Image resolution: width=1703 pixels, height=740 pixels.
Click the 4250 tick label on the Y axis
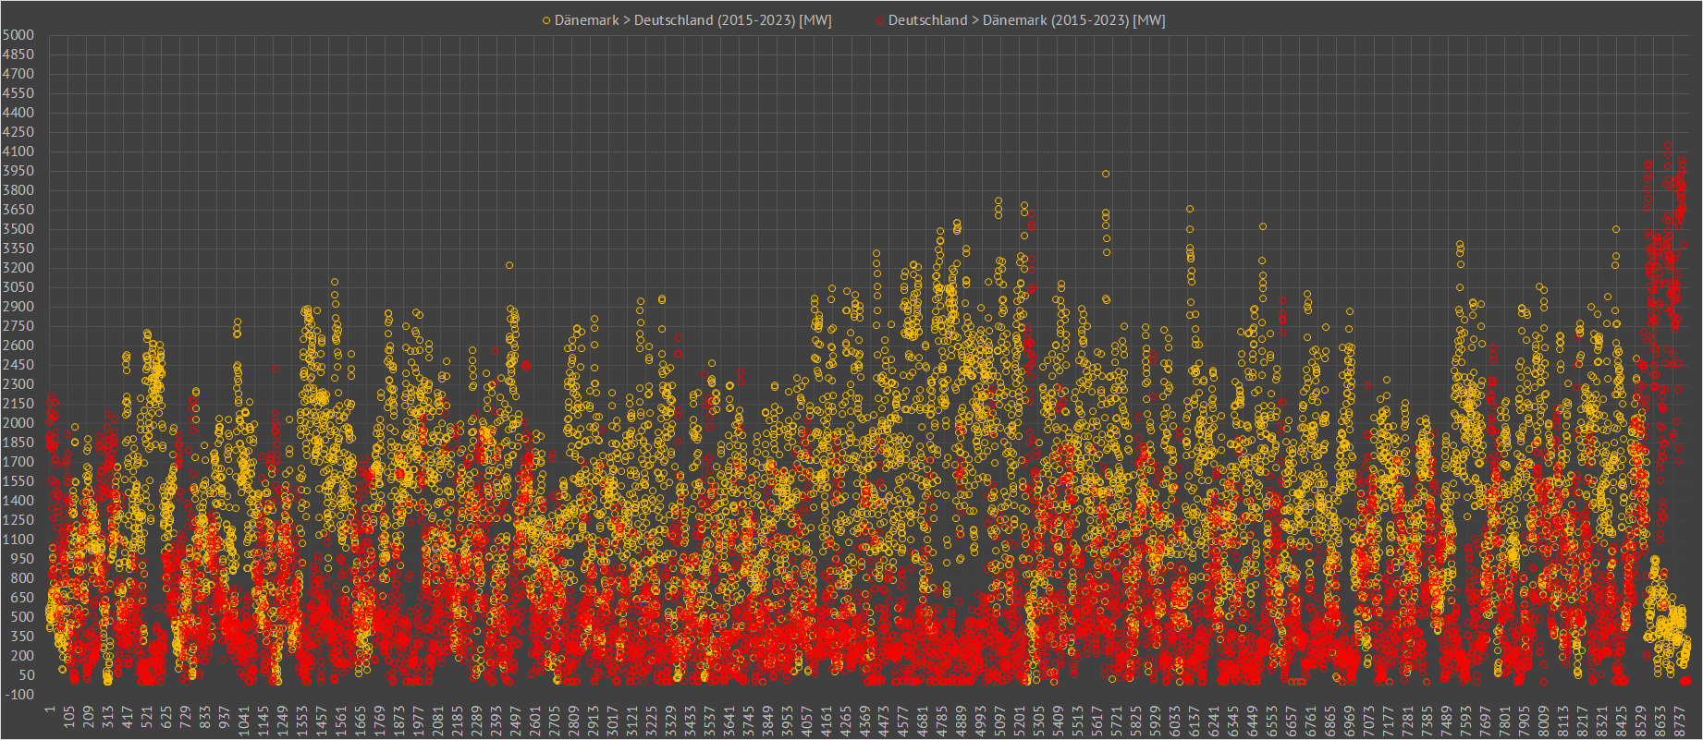[x=18, y=132]
